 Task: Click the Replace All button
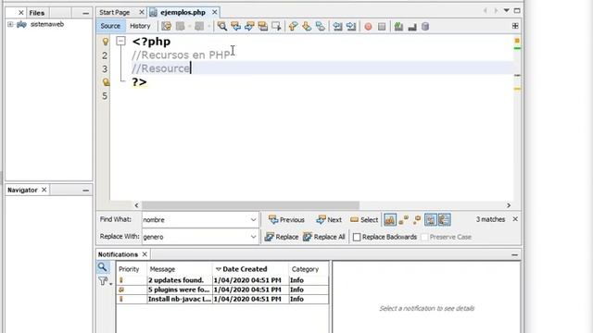pyautogui.click(x=324, y=237)
